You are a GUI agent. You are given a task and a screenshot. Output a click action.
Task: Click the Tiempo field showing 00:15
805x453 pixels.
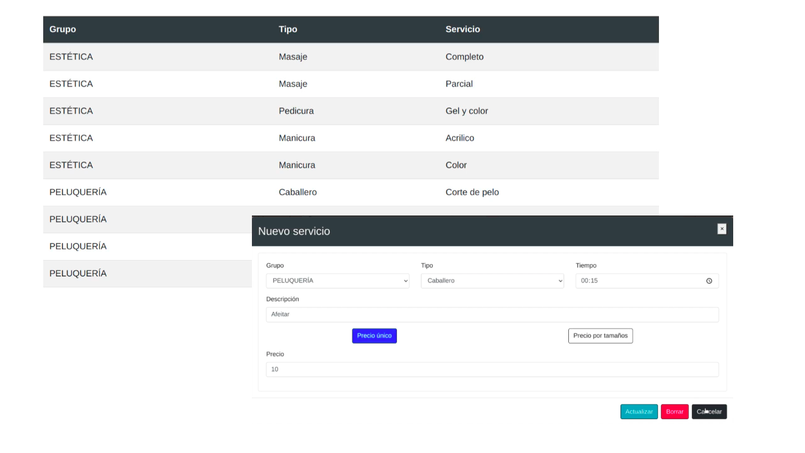tap(647, 281)
